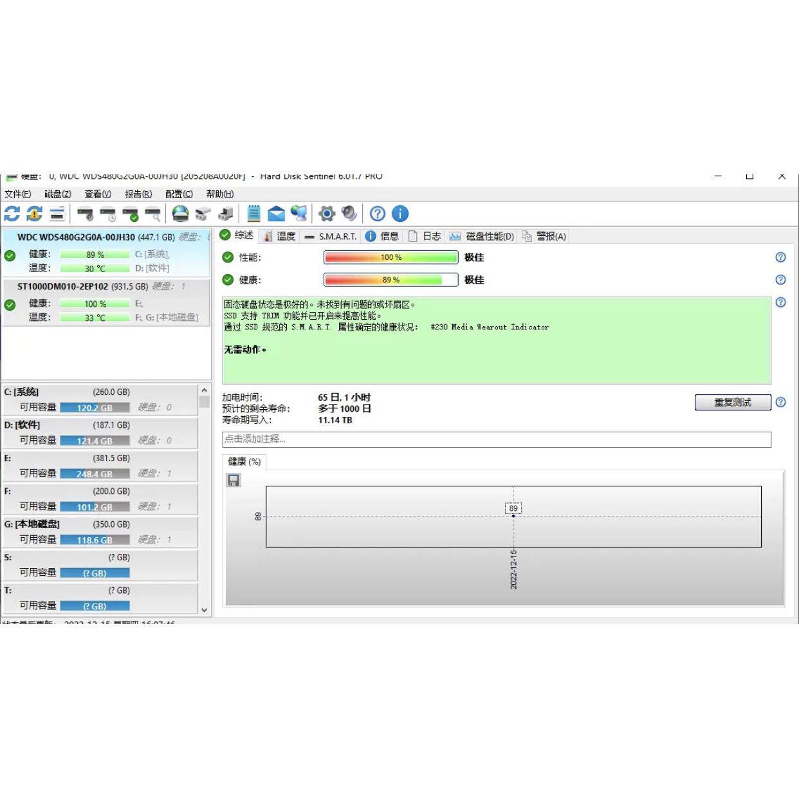Viewport: 799px width, 799px height.
Task: Click the disk icon with magnifying glass
Action: point(152,214)
